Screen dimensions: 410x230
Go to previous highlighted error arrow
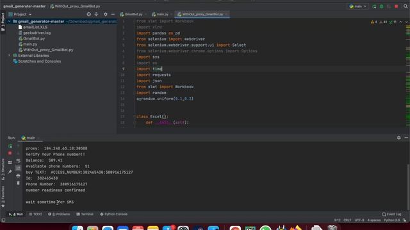400,22
